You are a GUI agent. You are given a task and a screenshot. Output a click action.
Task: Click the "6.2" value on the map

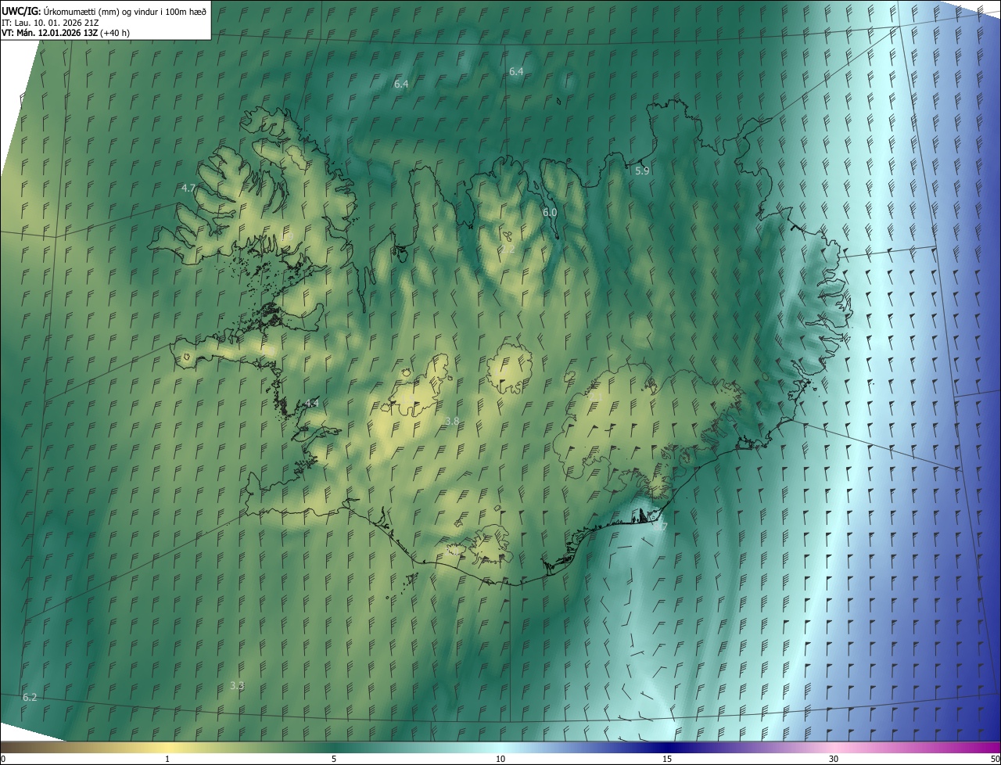[x=30, y=697]
